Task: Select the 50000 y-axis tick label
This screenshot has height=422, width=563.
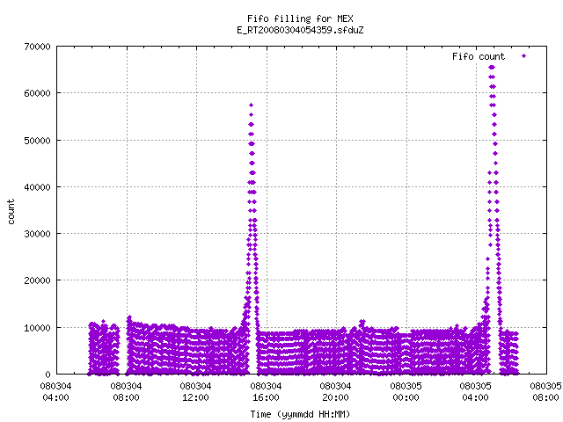Action: click(37, 141)
